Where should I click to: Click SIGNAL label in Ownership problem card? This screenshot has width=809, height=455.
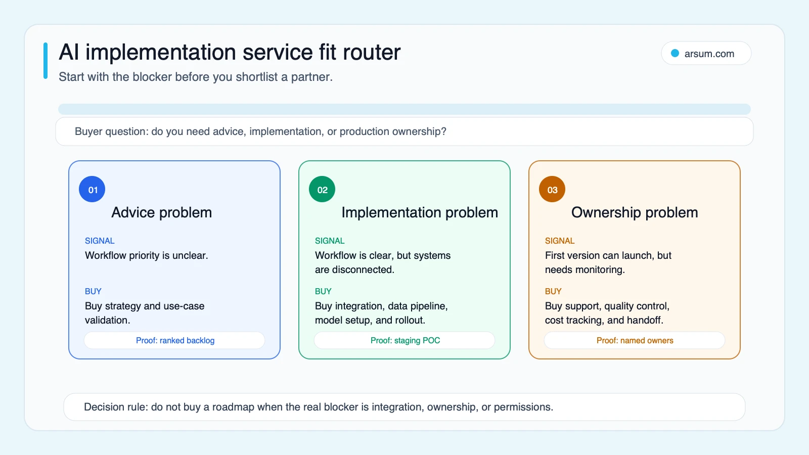(560, 241)
